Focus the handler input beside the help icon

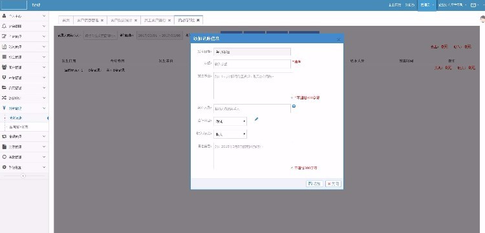click(x=252, y=108)
